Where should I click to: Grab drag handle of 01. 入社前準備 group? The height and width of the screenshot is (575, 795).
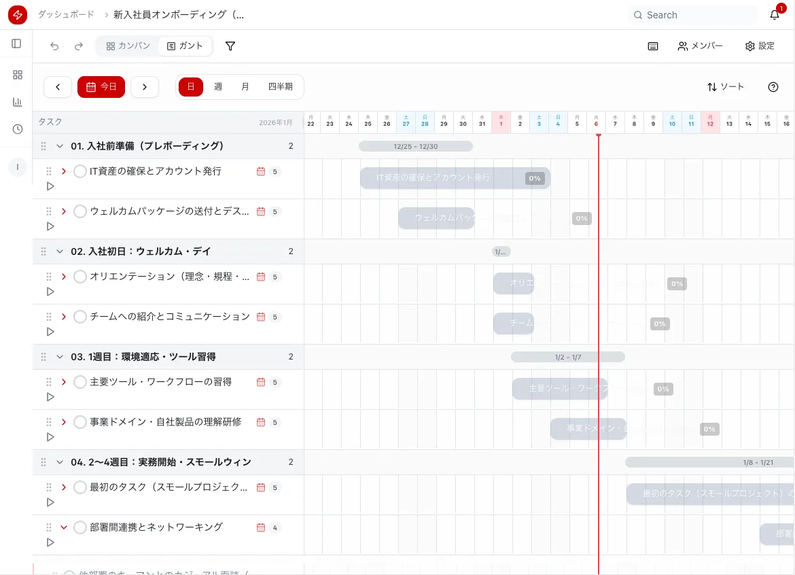point(43,146)
